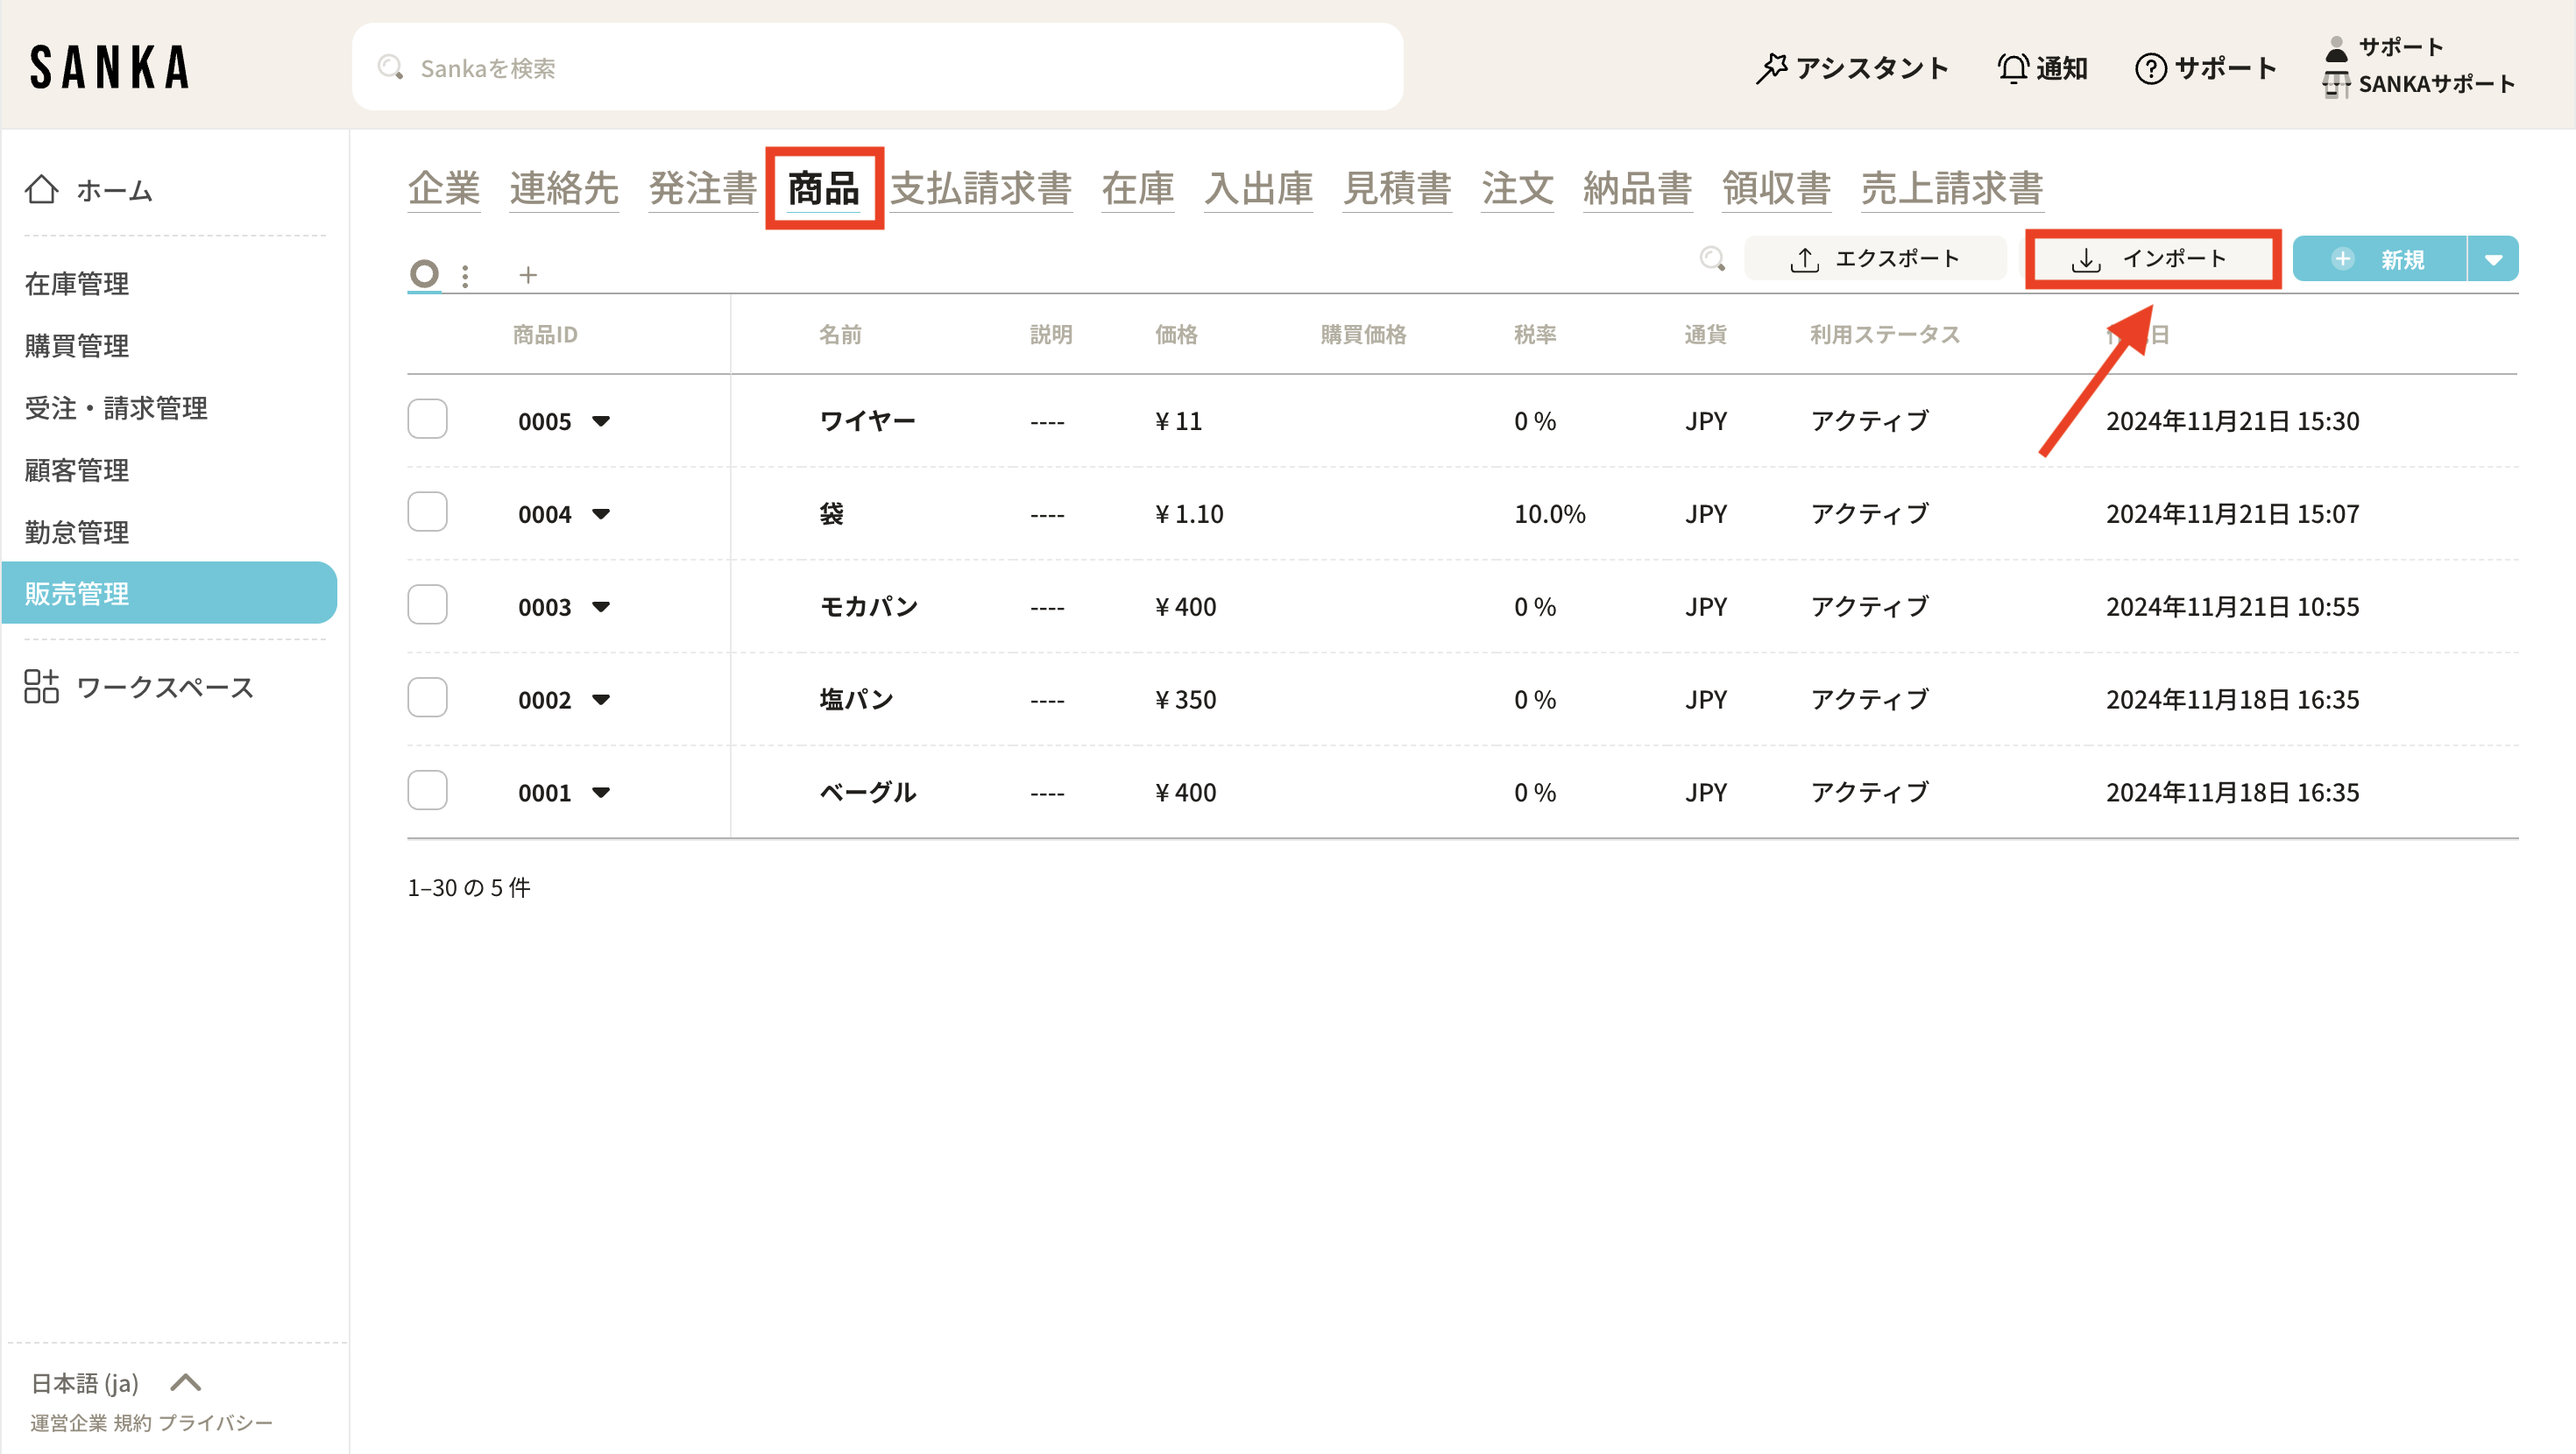Open the Assistant wand icon
Viewport: 2576px width, 1454px height.
coord(1771,68)
